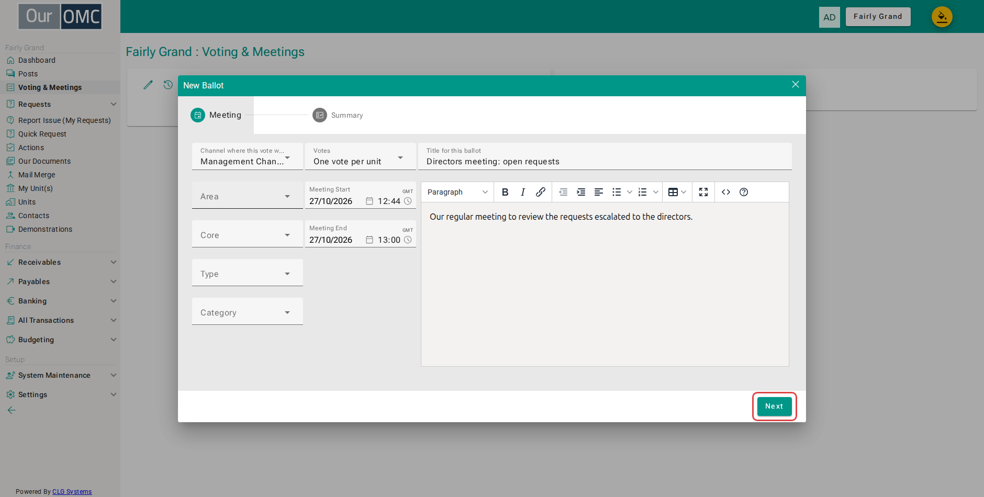Edit the Title for this ballot field
Viewport: 984px width, 497px height.
pos(605,156)
